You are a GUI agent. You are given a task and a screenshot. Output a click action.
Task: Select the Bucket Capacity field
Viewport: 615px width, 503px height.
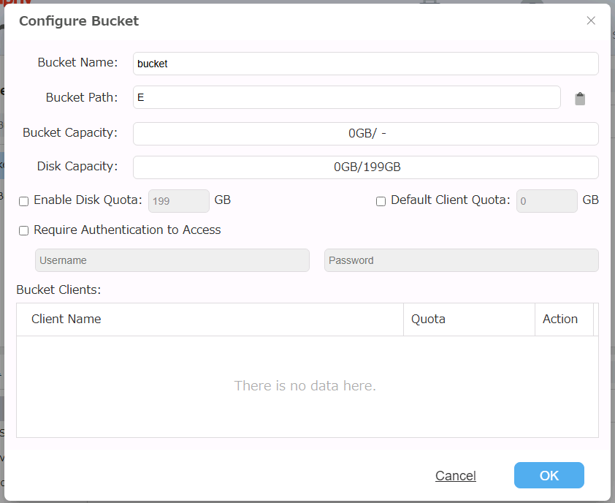[x=365, y=134]
